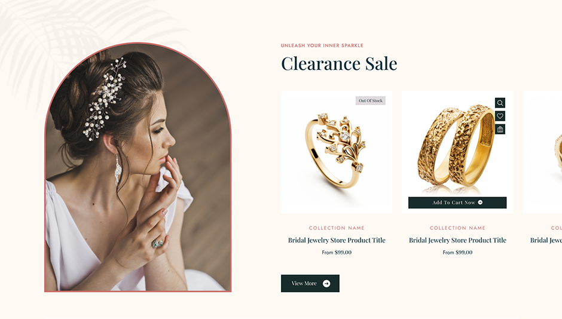
Task: Click the bride portrait in the arched frame
Action: click(138, 167)
